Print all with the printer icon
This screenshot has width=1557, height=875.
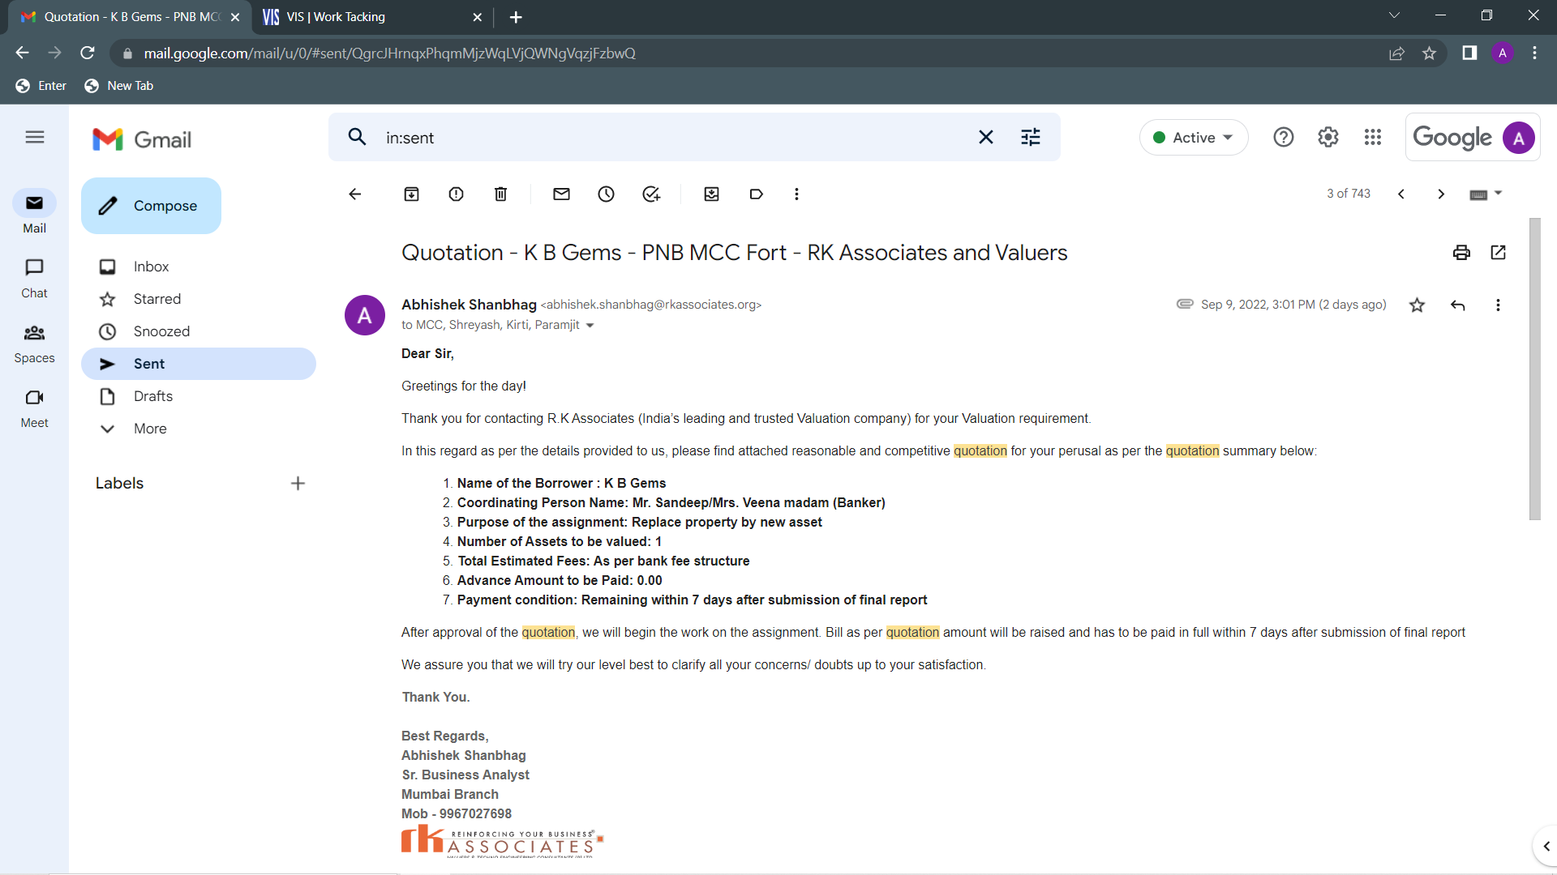click(x=1461, y=253)
